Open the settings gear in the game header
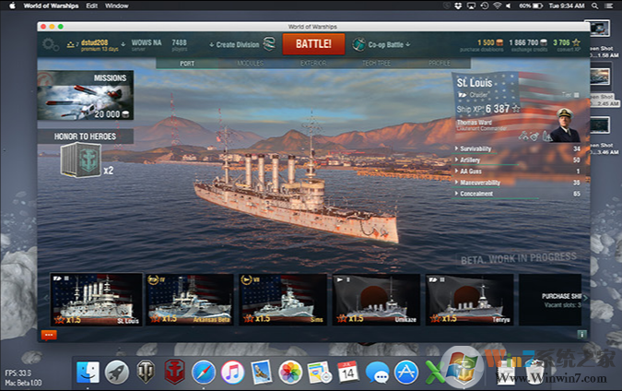622x391 pixels. pyautogui.click(x=50, y=43)
